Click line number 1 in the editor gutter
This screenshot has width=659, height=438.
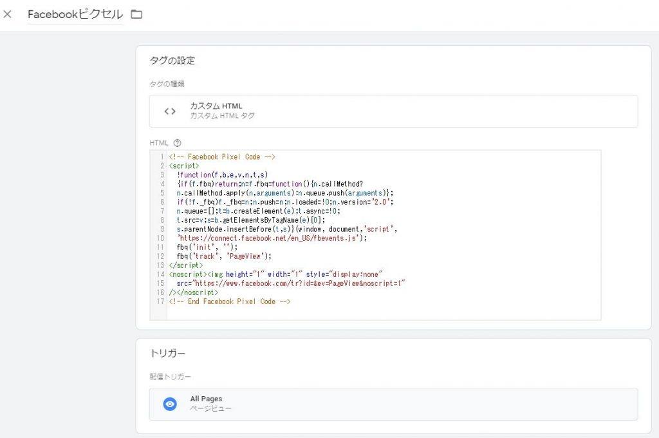coord(161,157)
